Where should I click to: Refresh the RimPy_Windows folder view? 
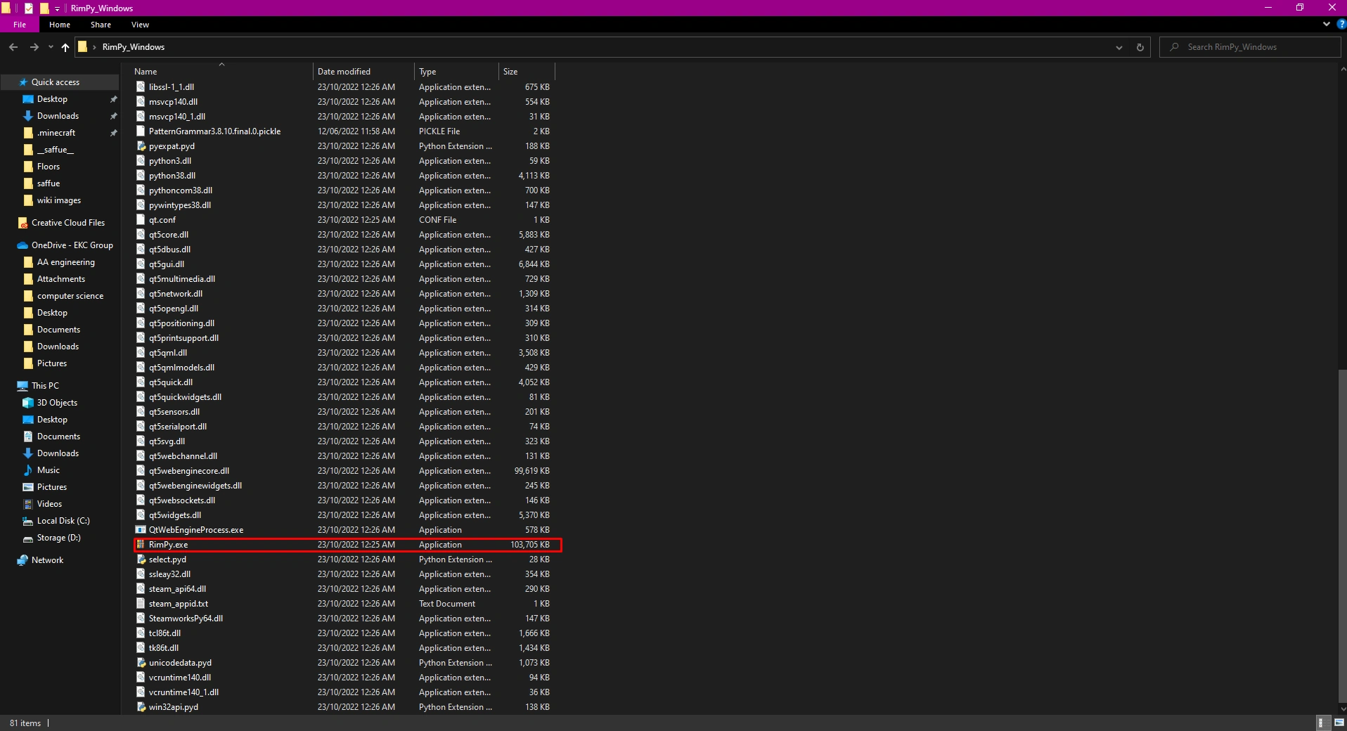point(1140,47)
